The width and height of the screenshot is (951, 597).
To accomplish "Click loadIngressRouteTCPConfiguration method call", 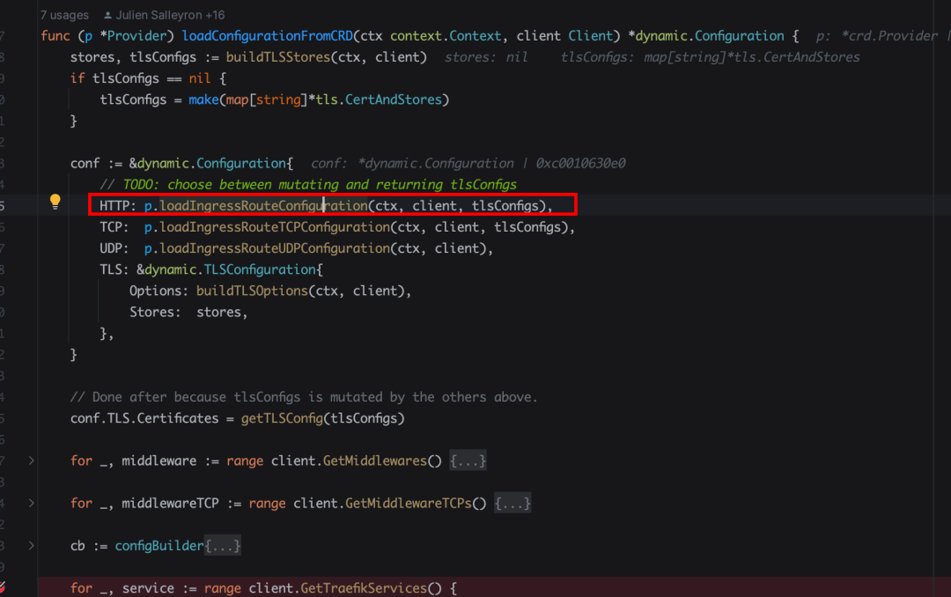I will 275,227.
